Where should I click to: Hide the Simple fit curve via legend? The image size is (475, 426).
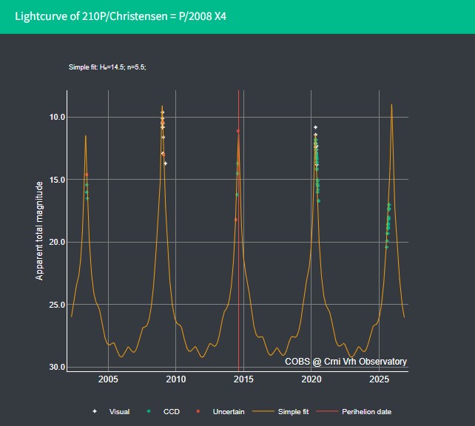293,411
